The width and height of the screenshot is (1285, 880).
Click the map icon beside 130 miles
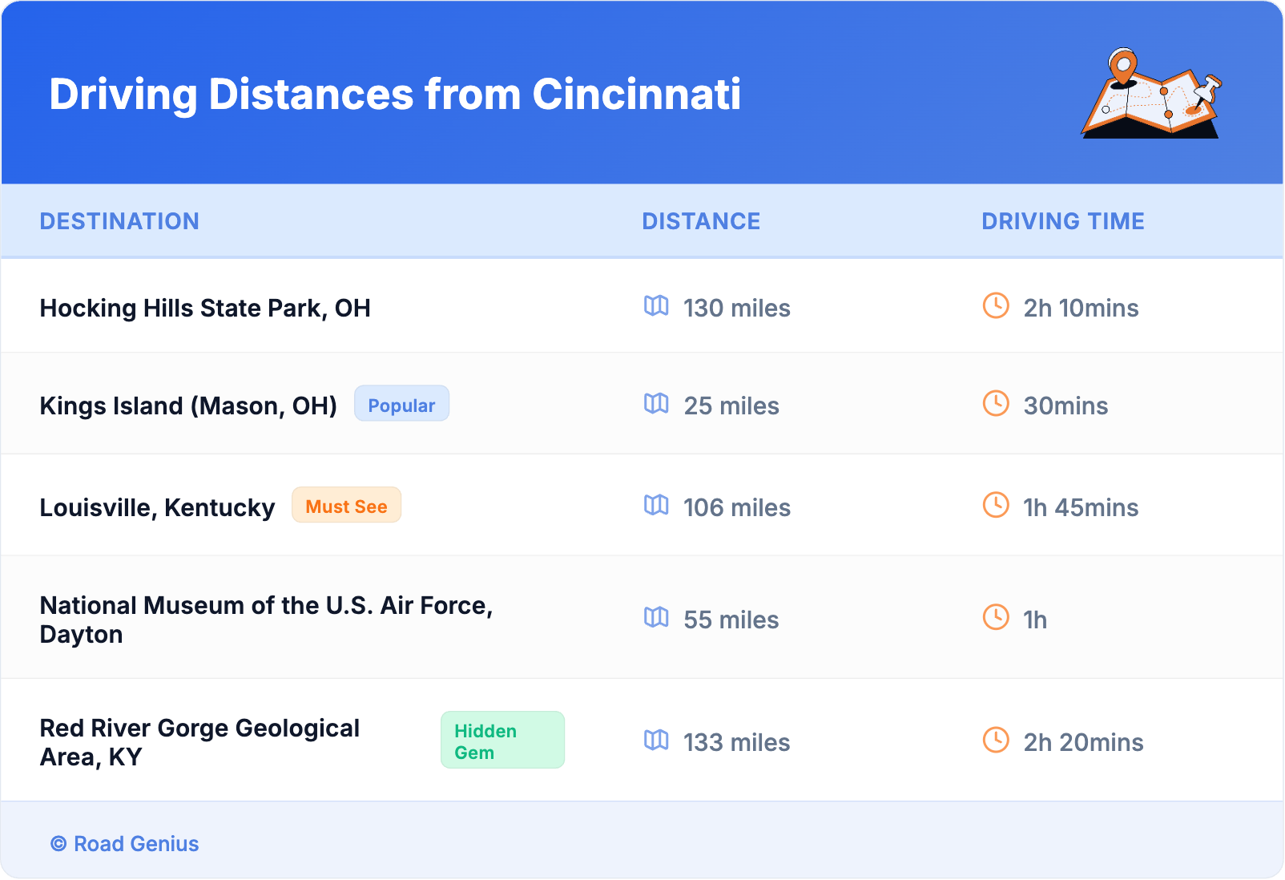[x=656, y=306]
